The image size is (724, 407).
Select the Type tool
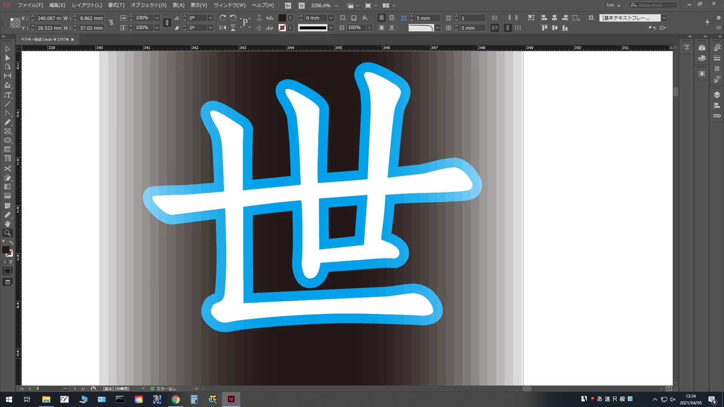coord(7,95)
